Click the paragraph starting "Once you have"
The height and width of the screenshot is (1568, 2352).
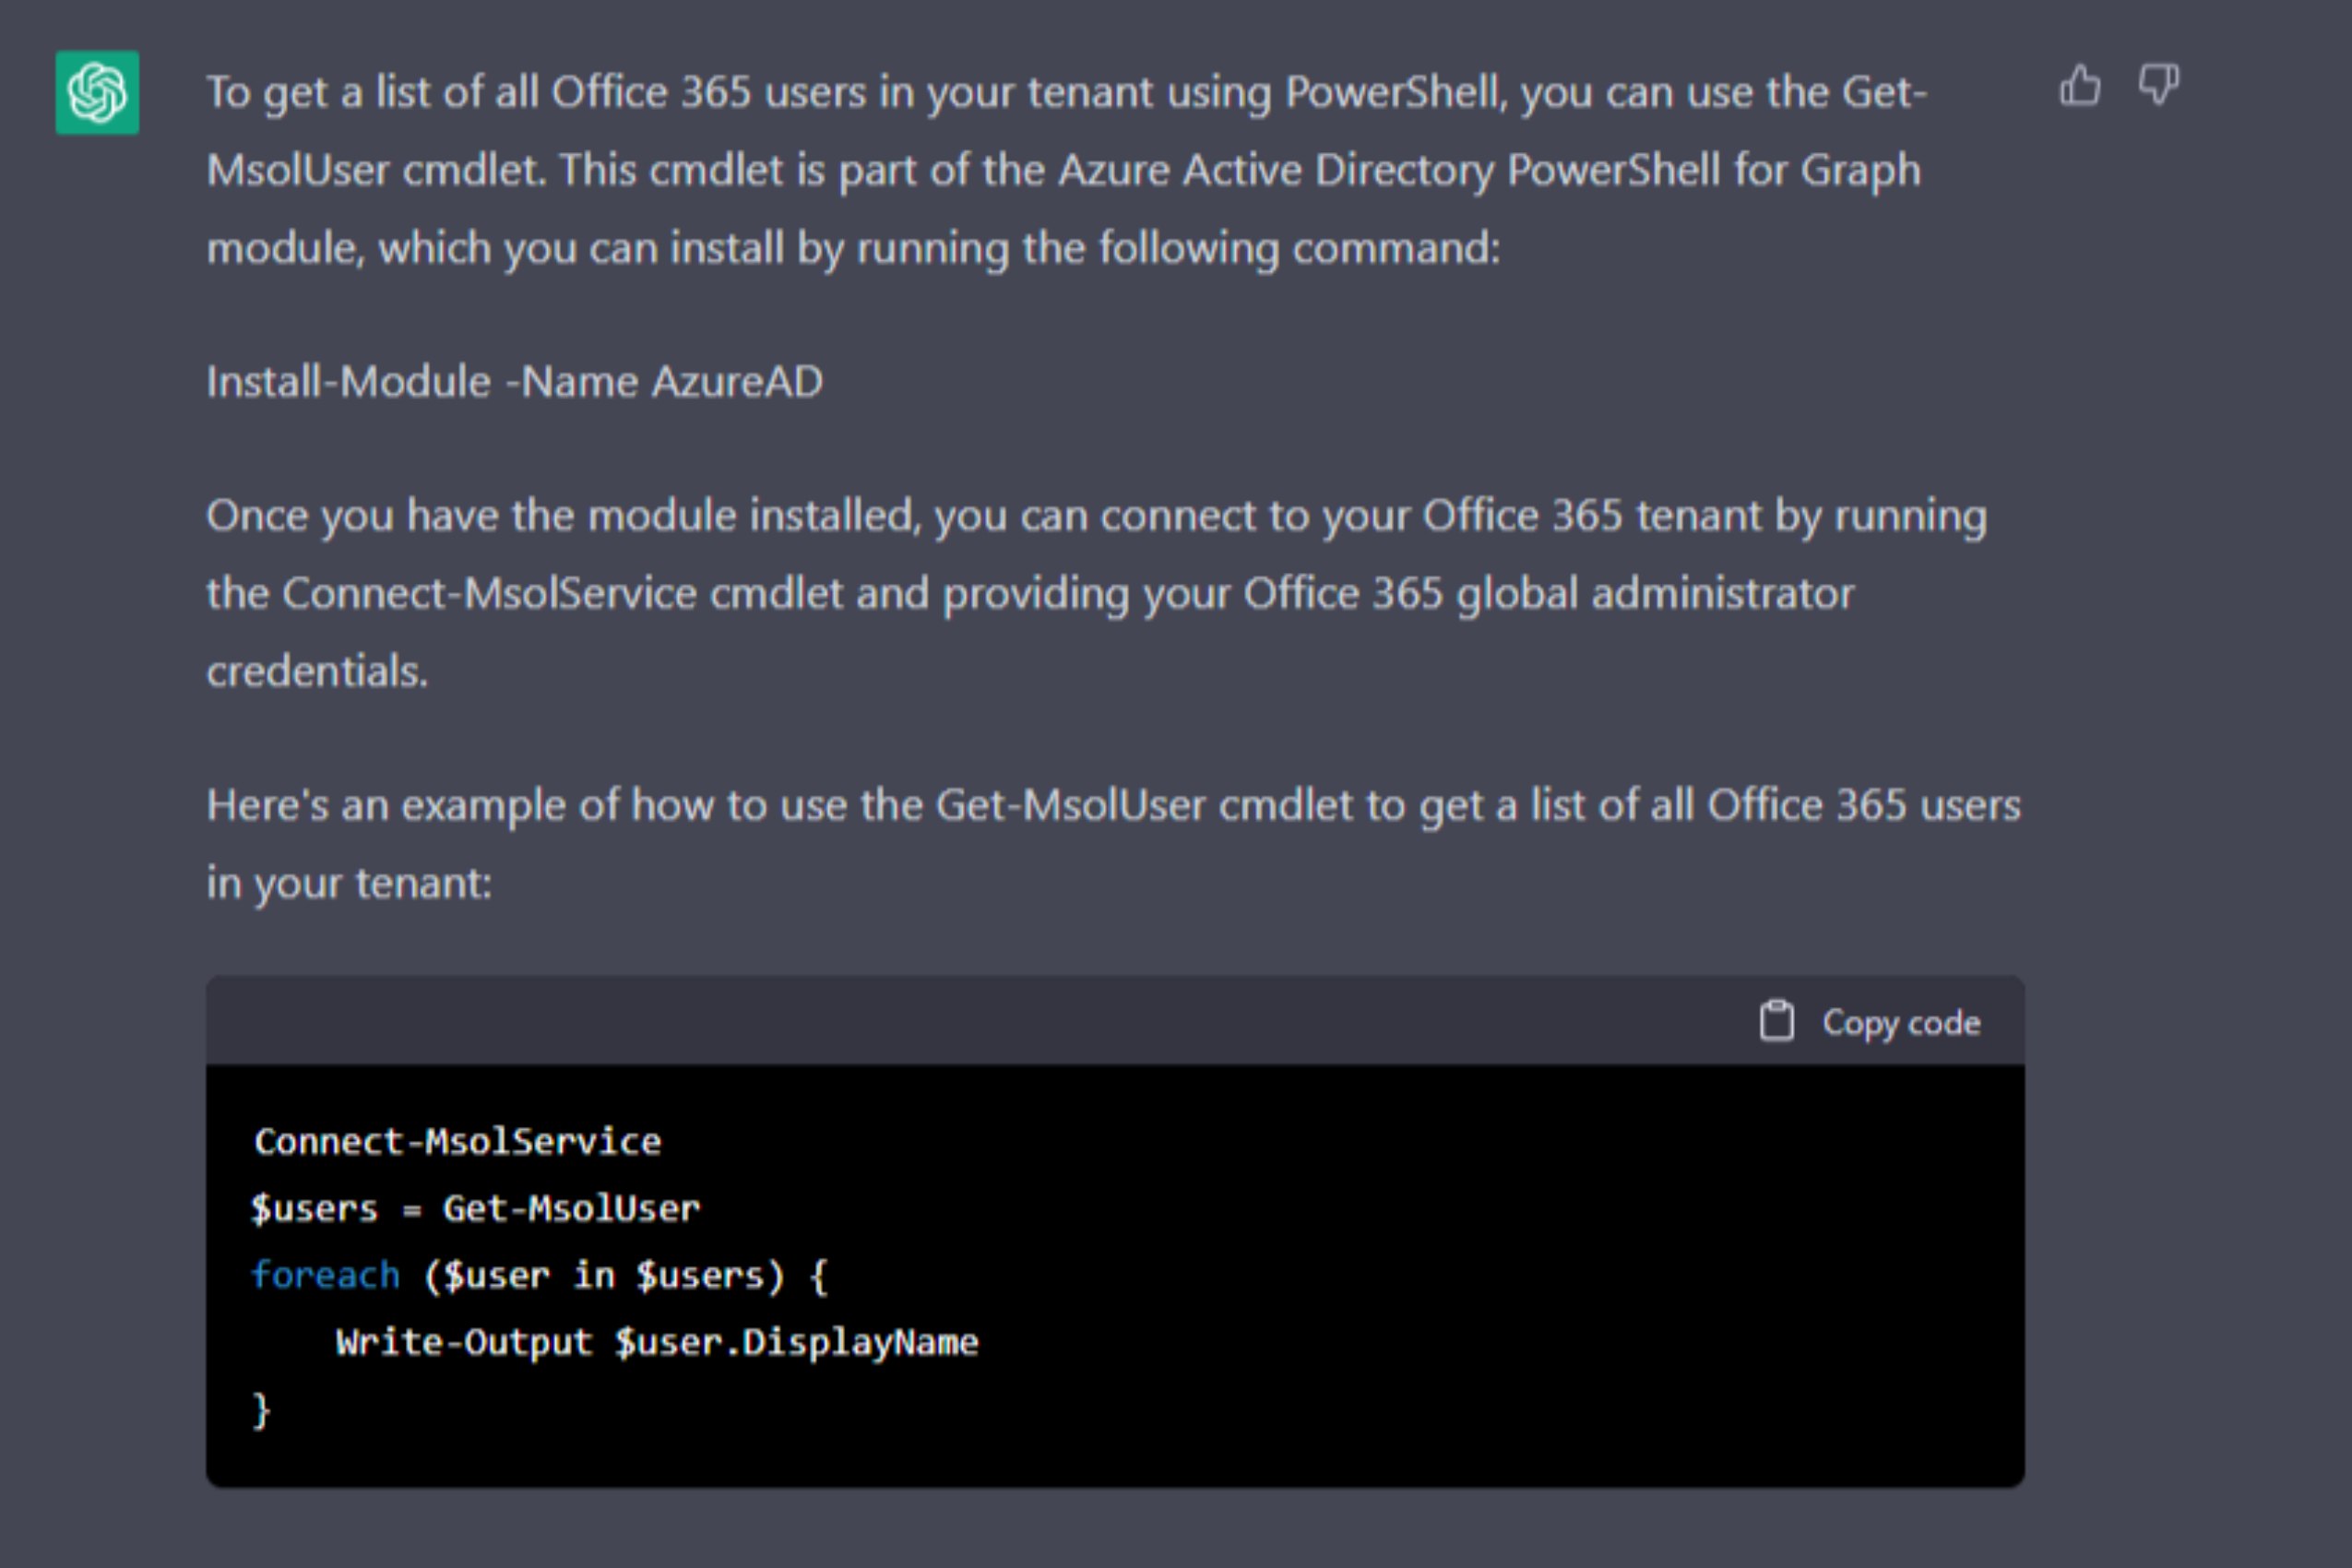tap(1095, 593)
